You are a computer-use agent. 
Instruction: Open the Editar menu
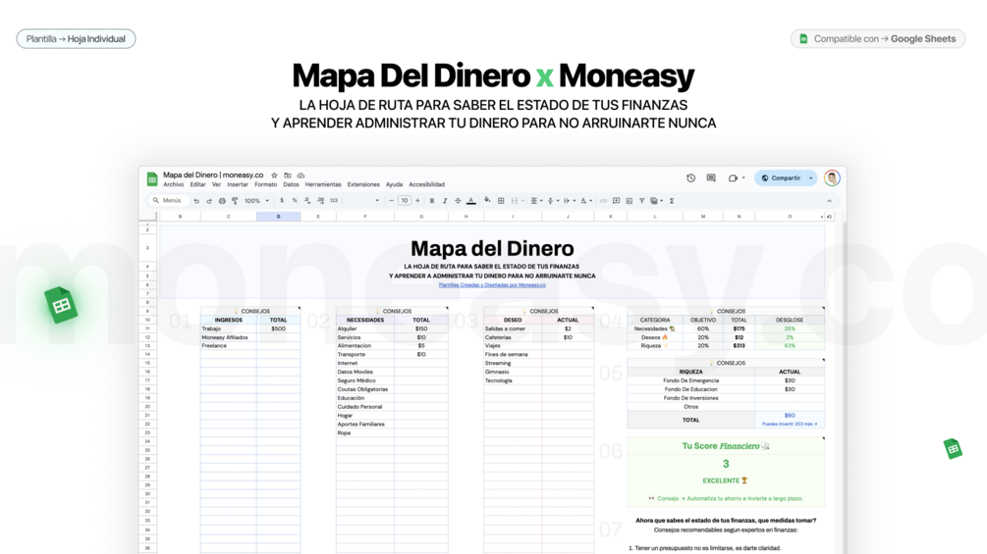197,184
